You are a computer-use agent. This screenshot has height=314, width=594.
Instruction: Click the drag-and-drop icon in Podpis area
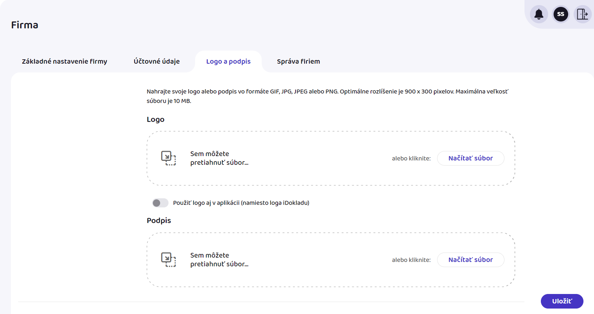[169, 260]
